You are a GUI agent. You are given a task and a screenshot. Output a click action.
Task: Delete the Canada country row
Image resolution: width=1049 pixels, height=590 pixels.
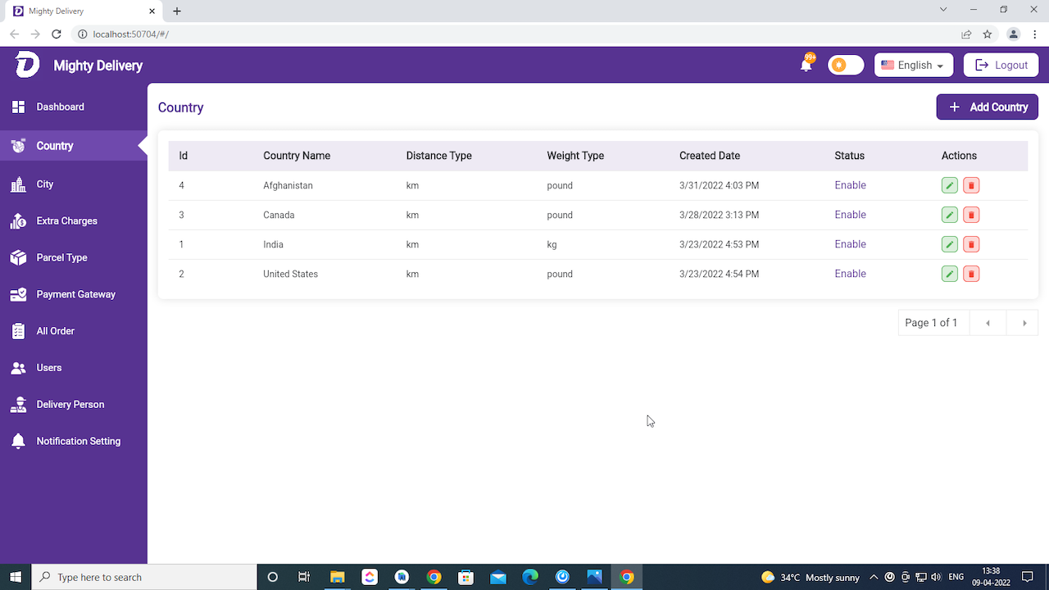(971, 215)
